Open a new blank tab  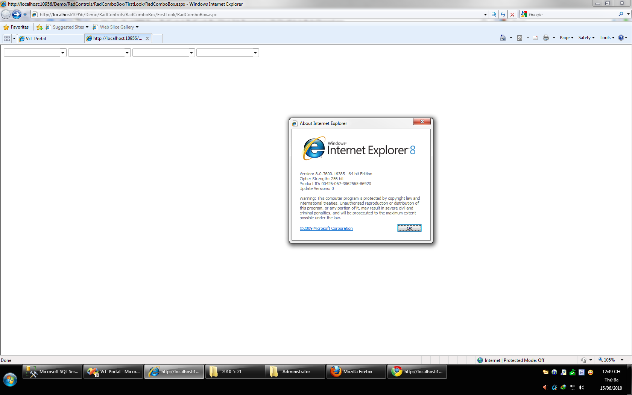(157, 38)
